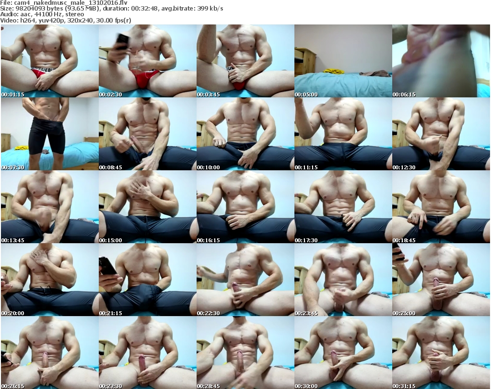Click the thumbnail timestamped 00:01:15
This screenshot has width=491, height=389.
[49, 61]
